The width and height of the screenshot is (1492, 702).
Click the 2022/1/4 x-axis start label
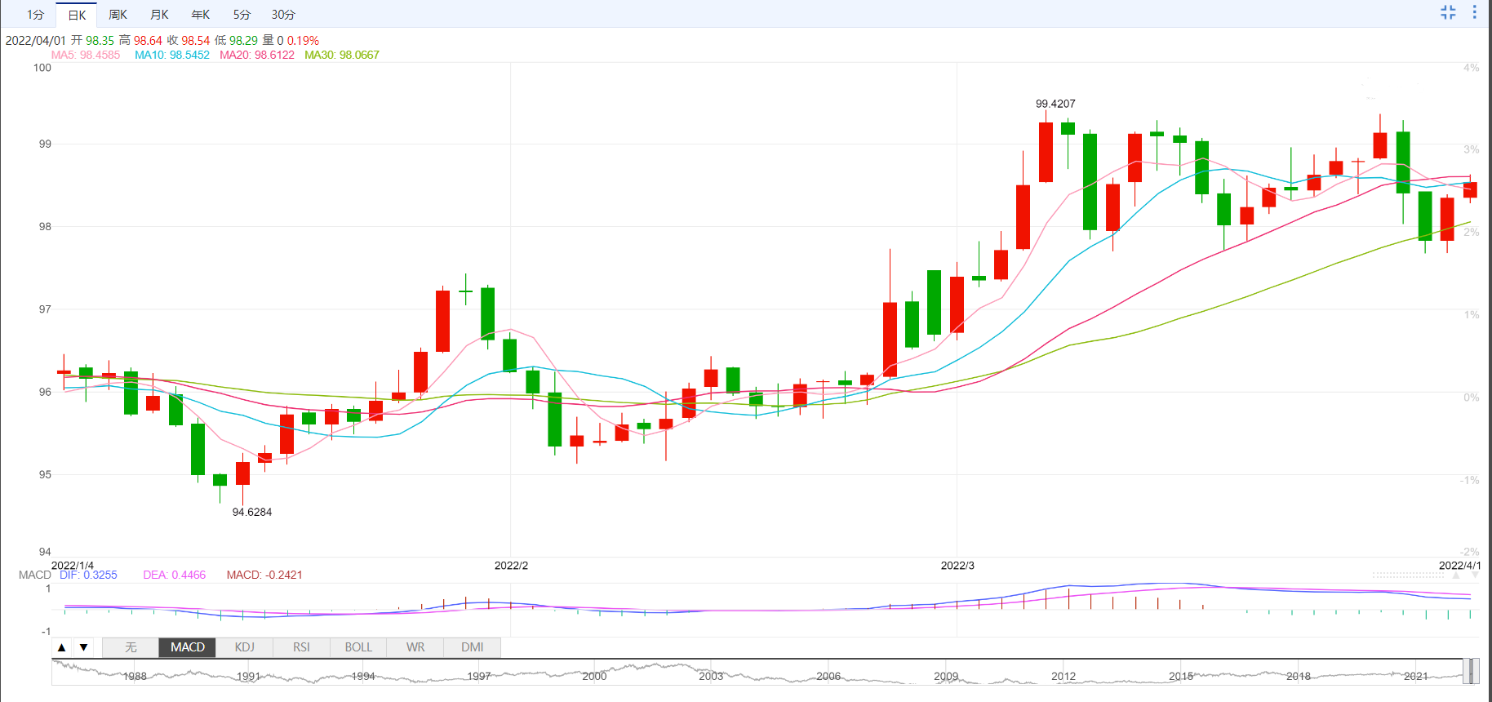point(73,565)
